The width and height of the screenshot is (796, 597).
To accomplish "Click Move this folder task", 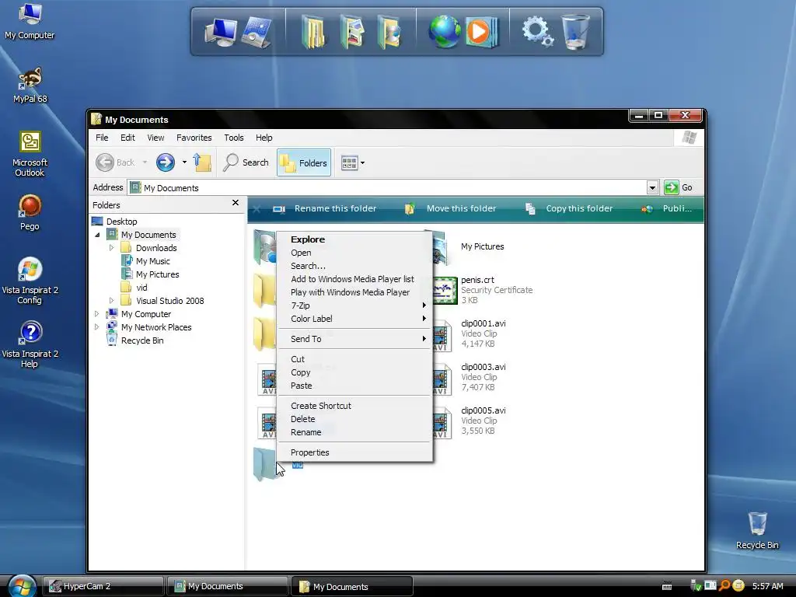I will tap(450, 208).
